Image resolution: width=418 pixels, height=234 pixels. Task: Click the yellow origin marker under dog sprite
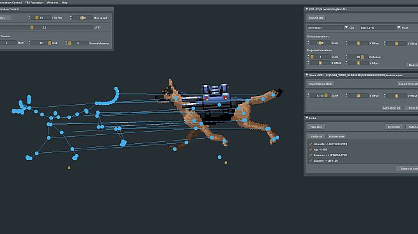[x=226, y=162]
